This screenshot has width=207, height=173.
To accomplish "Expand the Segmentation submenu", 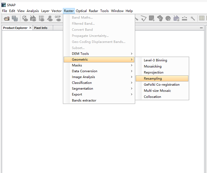I will 99,89.
